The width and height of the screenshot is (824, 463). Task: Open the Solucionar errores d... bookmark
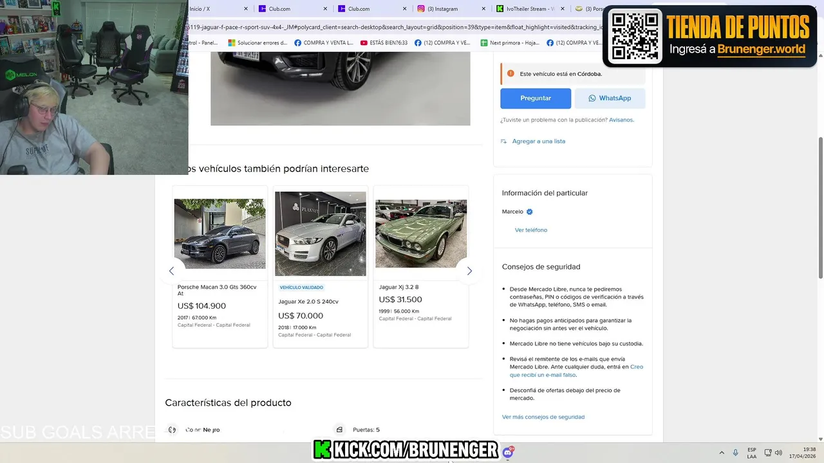pos(257,43)
